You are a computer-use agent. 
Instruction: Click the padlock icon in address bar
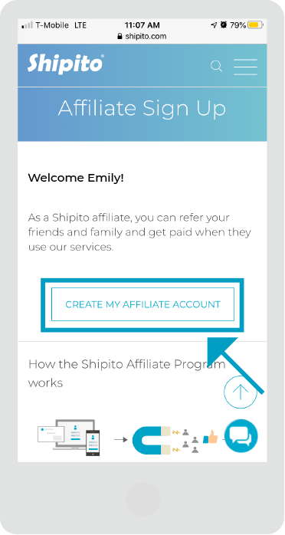tap(120, 36)
